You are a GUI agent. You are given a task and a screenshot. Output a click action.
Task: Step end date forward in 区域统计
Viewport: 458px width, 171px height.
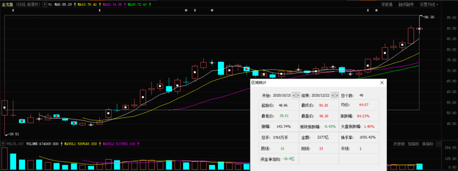[x=337, y=95]
